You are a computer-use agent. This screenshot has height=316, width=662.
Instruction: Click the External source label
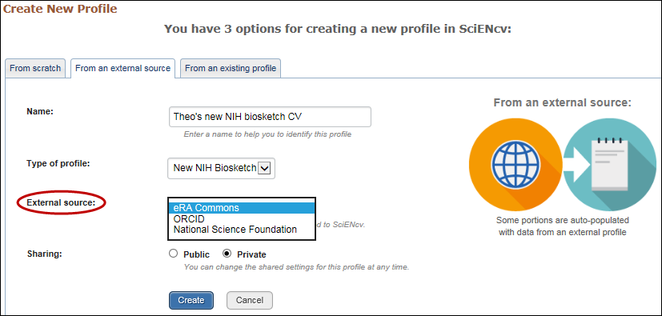61,203
